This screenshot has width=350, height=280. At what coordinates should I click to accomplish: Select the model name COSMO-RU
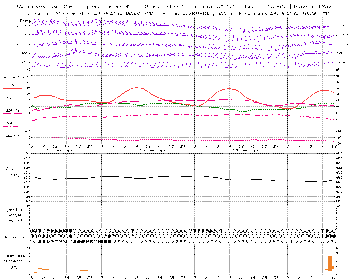(196, 13)
